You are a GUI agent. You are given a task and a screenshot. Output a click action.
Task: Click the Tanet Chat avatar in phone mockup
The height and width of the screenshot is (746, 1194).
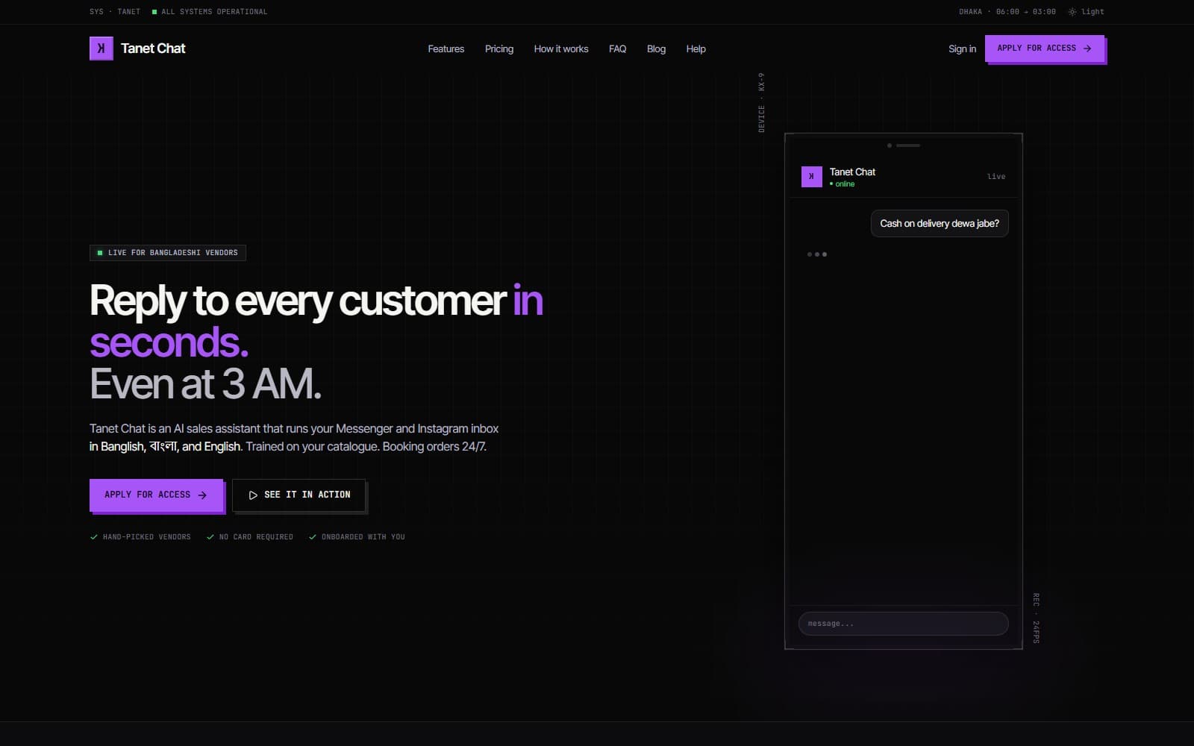pyautogui.click(x=811, y=177)
